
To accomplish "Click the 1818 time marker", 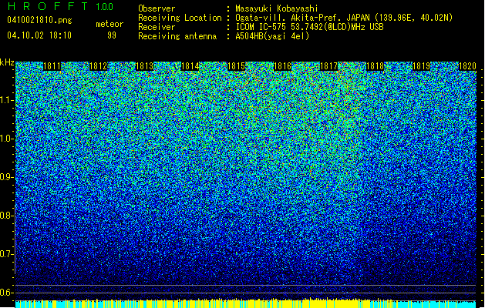I will (375, 66).
